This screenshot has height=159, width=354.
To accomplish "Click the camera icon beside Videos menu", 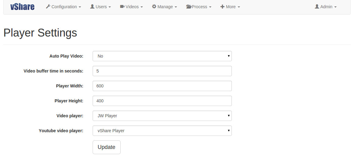I will coord(122,7).
